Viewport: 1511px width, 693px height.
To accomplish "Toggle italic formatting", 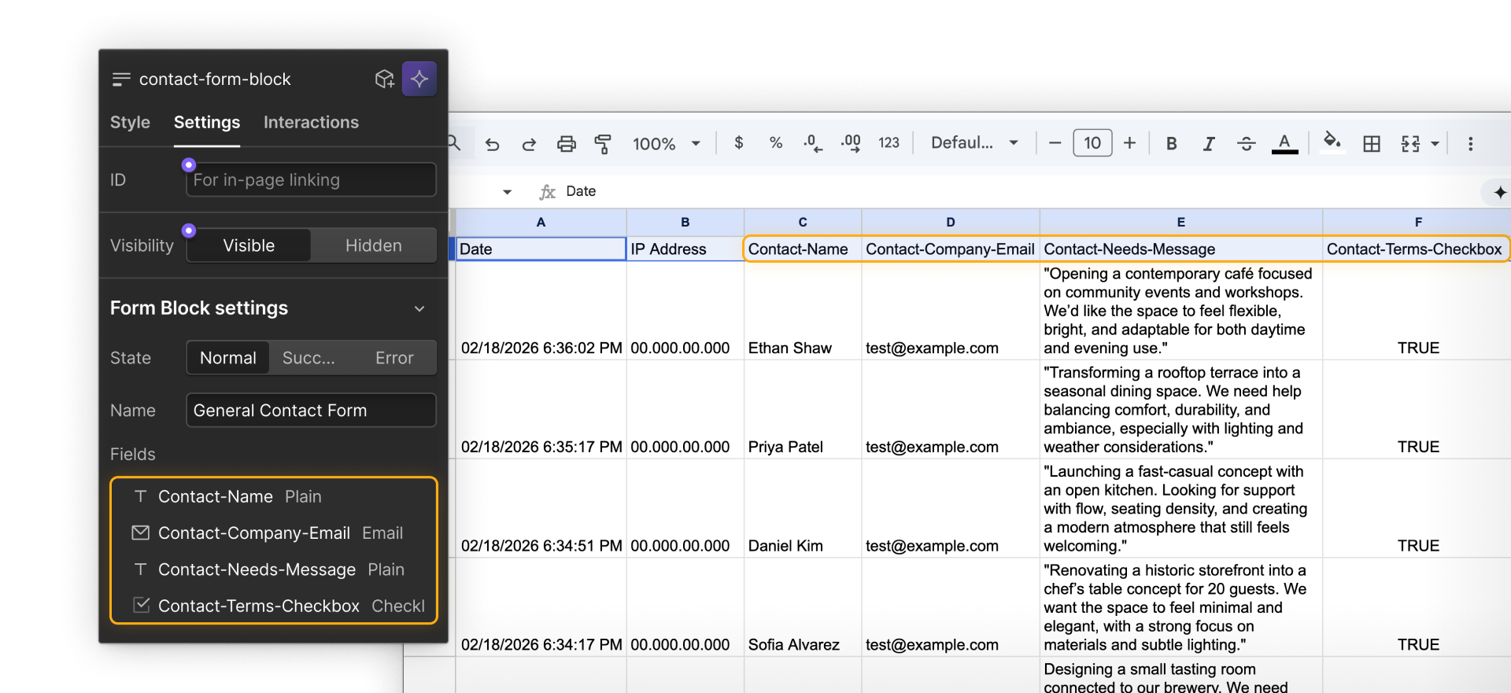I will coord(1209,144).
